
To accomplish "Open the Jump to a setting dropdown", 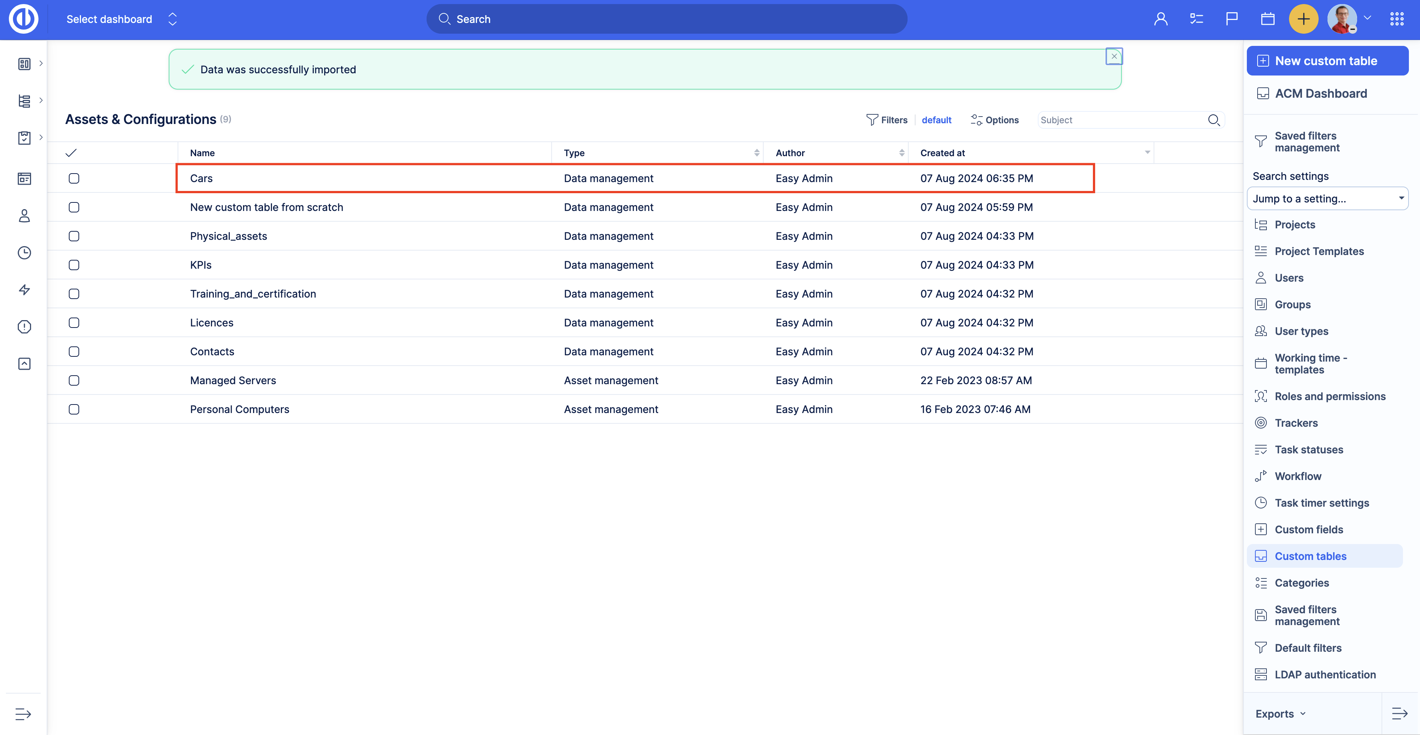I will (1327, 198).
